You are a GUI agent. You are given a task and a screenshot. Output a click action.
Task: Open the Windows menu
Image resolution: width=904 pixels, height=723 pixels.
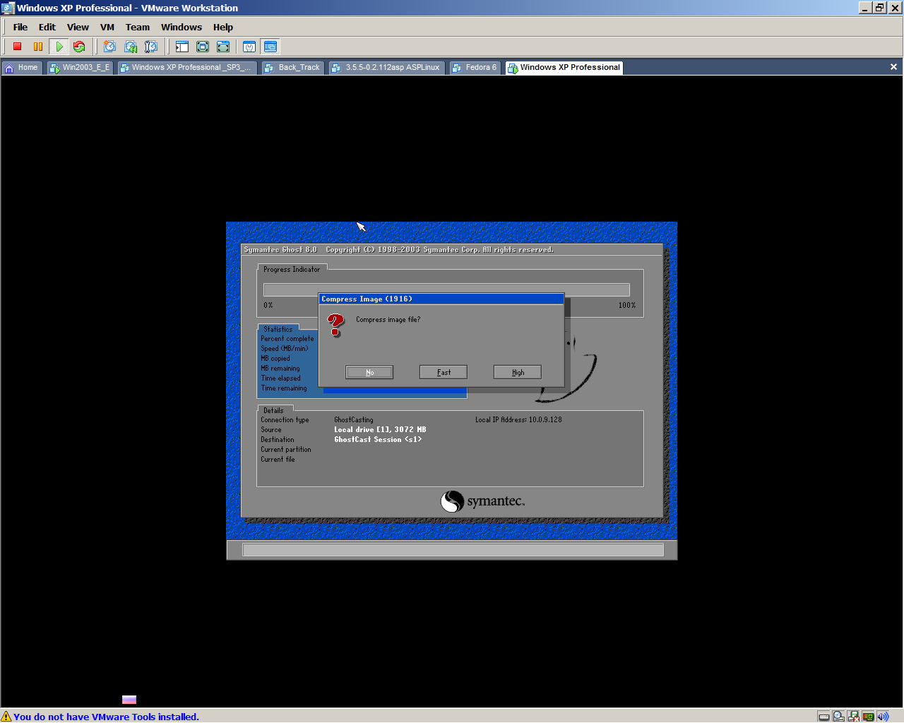click(x=182, y=27)
